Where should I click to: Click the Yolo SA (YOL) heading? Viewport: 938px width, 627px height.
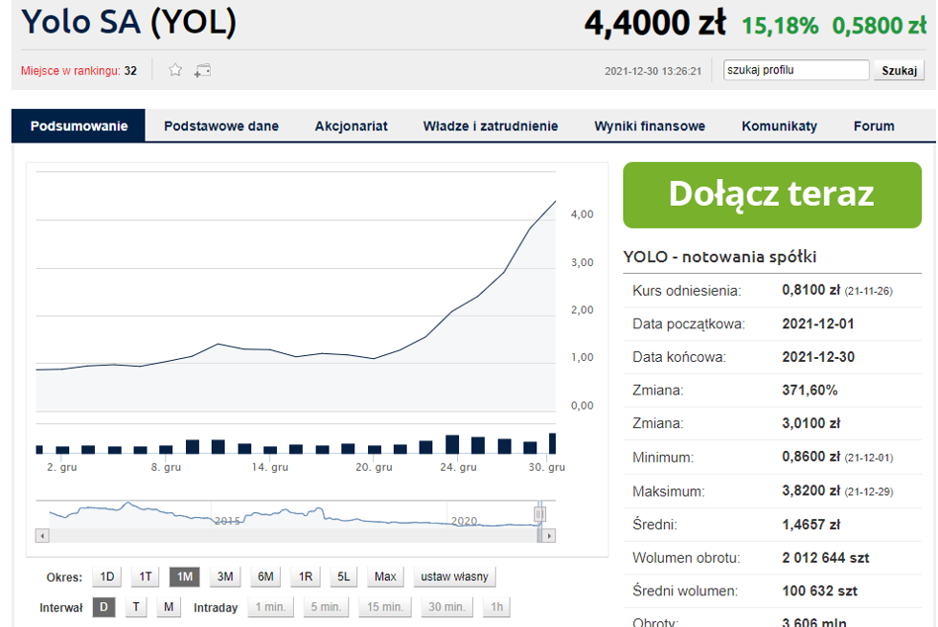click(130, 22)
